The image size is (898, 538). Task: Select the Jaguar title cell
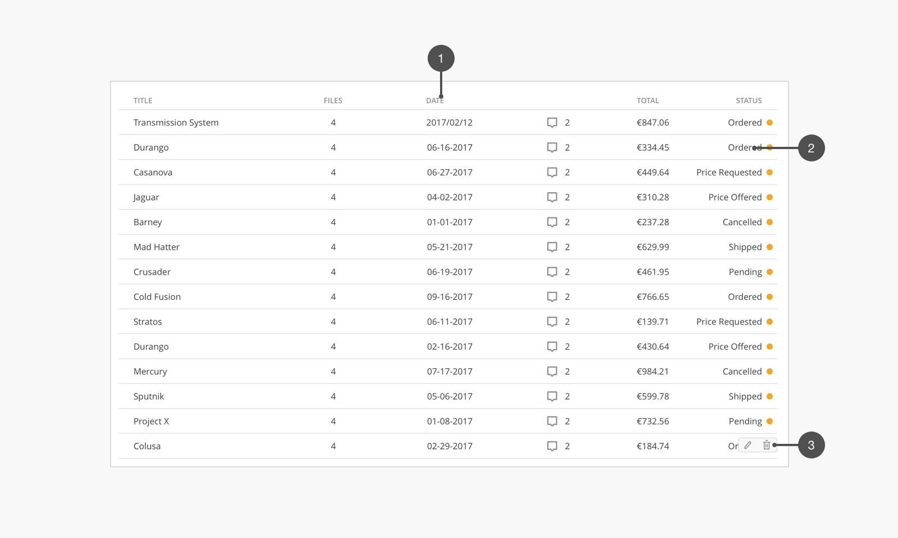pos(146,197)
